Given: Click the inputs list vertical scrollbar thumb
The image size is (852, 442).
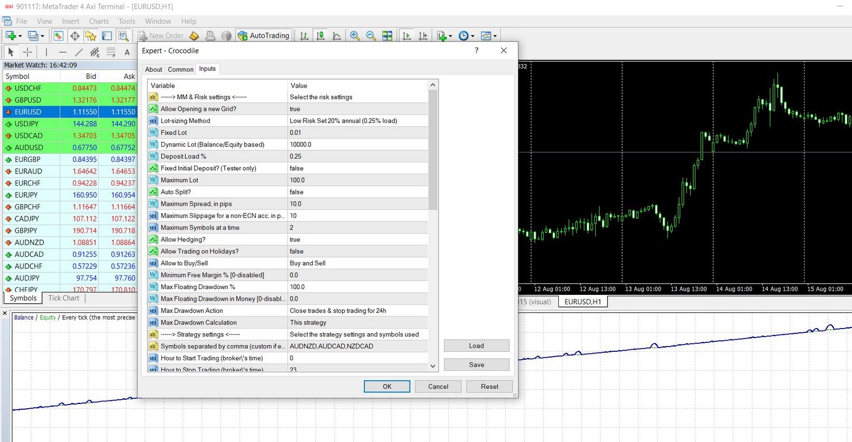Looking at the screenshot, I should pos(433,150).
